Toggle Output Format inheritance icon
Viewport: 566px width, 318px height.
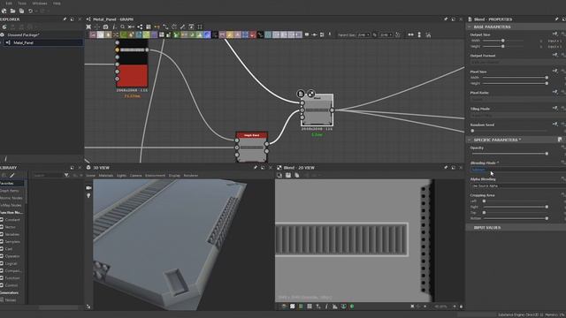555,55
